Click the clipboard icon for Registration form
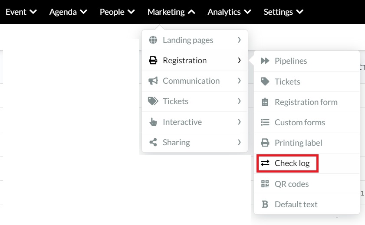Image resolution: width=365 pixels, height=225 pixels. tap(265, 102)
